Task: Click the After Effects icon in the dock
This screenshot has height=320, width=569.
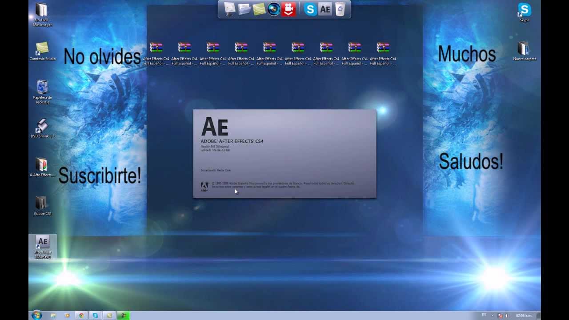Action: [x=325, y=9]
